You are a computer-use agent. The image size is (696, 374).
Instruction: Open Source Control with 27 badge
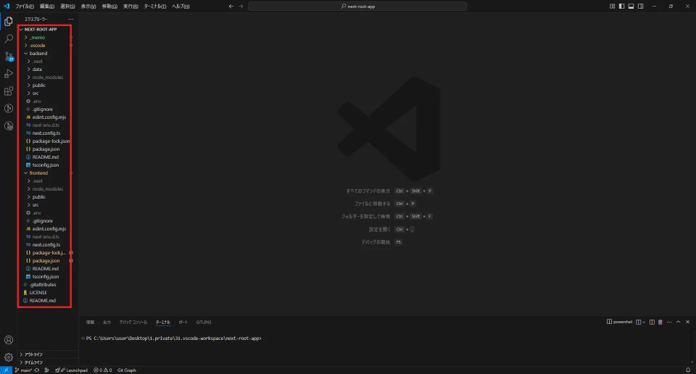click(9, 57)
